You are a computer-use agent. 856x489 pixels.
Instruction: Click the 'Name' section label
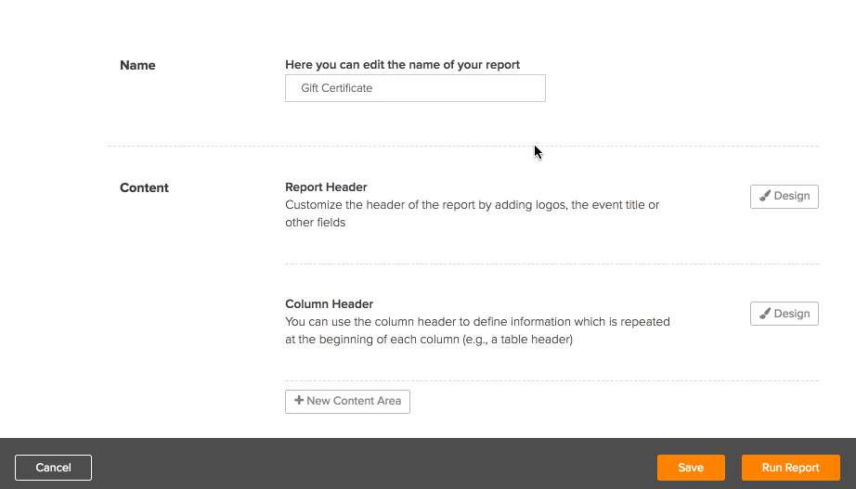coord(137,65)
